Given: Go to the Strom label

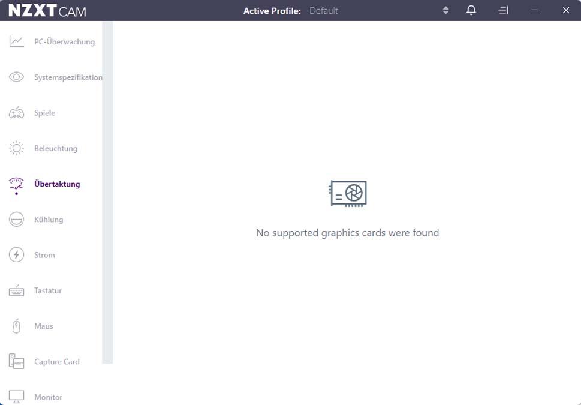Looking at the screenshot, I should (x=44, y=255).
